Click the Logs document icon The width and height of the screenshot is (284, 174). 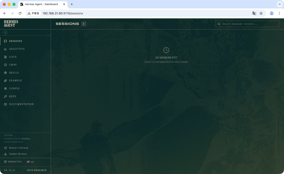click(x=6, y=57)
